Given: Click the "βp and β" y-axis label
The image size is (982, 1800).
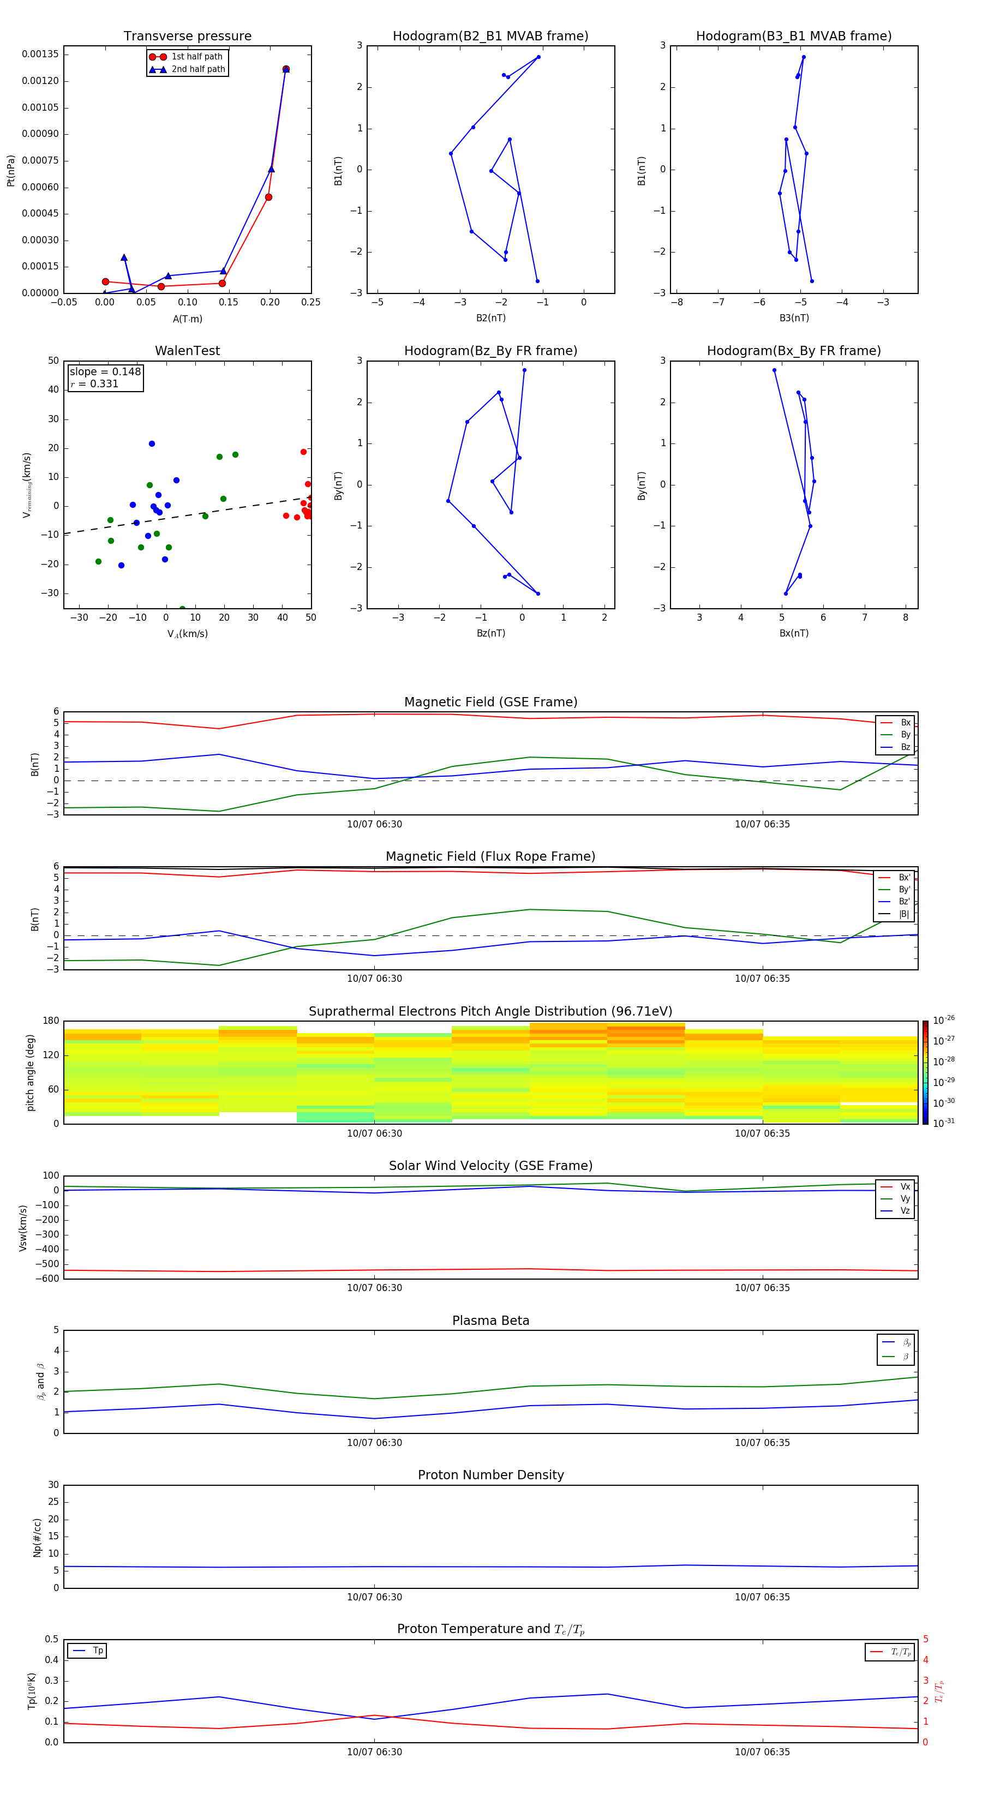Looking at the screenshot, I should [40, 1382].
